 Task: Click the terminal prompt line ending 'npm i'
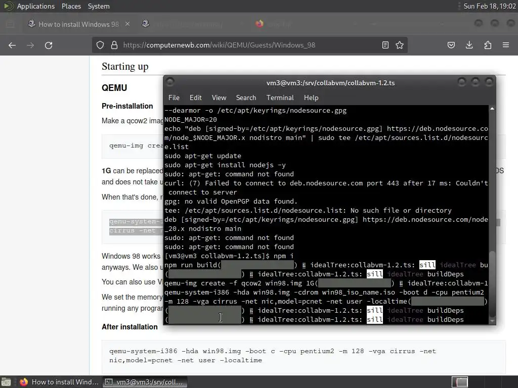pyautogui.click(x=229, y=256)
